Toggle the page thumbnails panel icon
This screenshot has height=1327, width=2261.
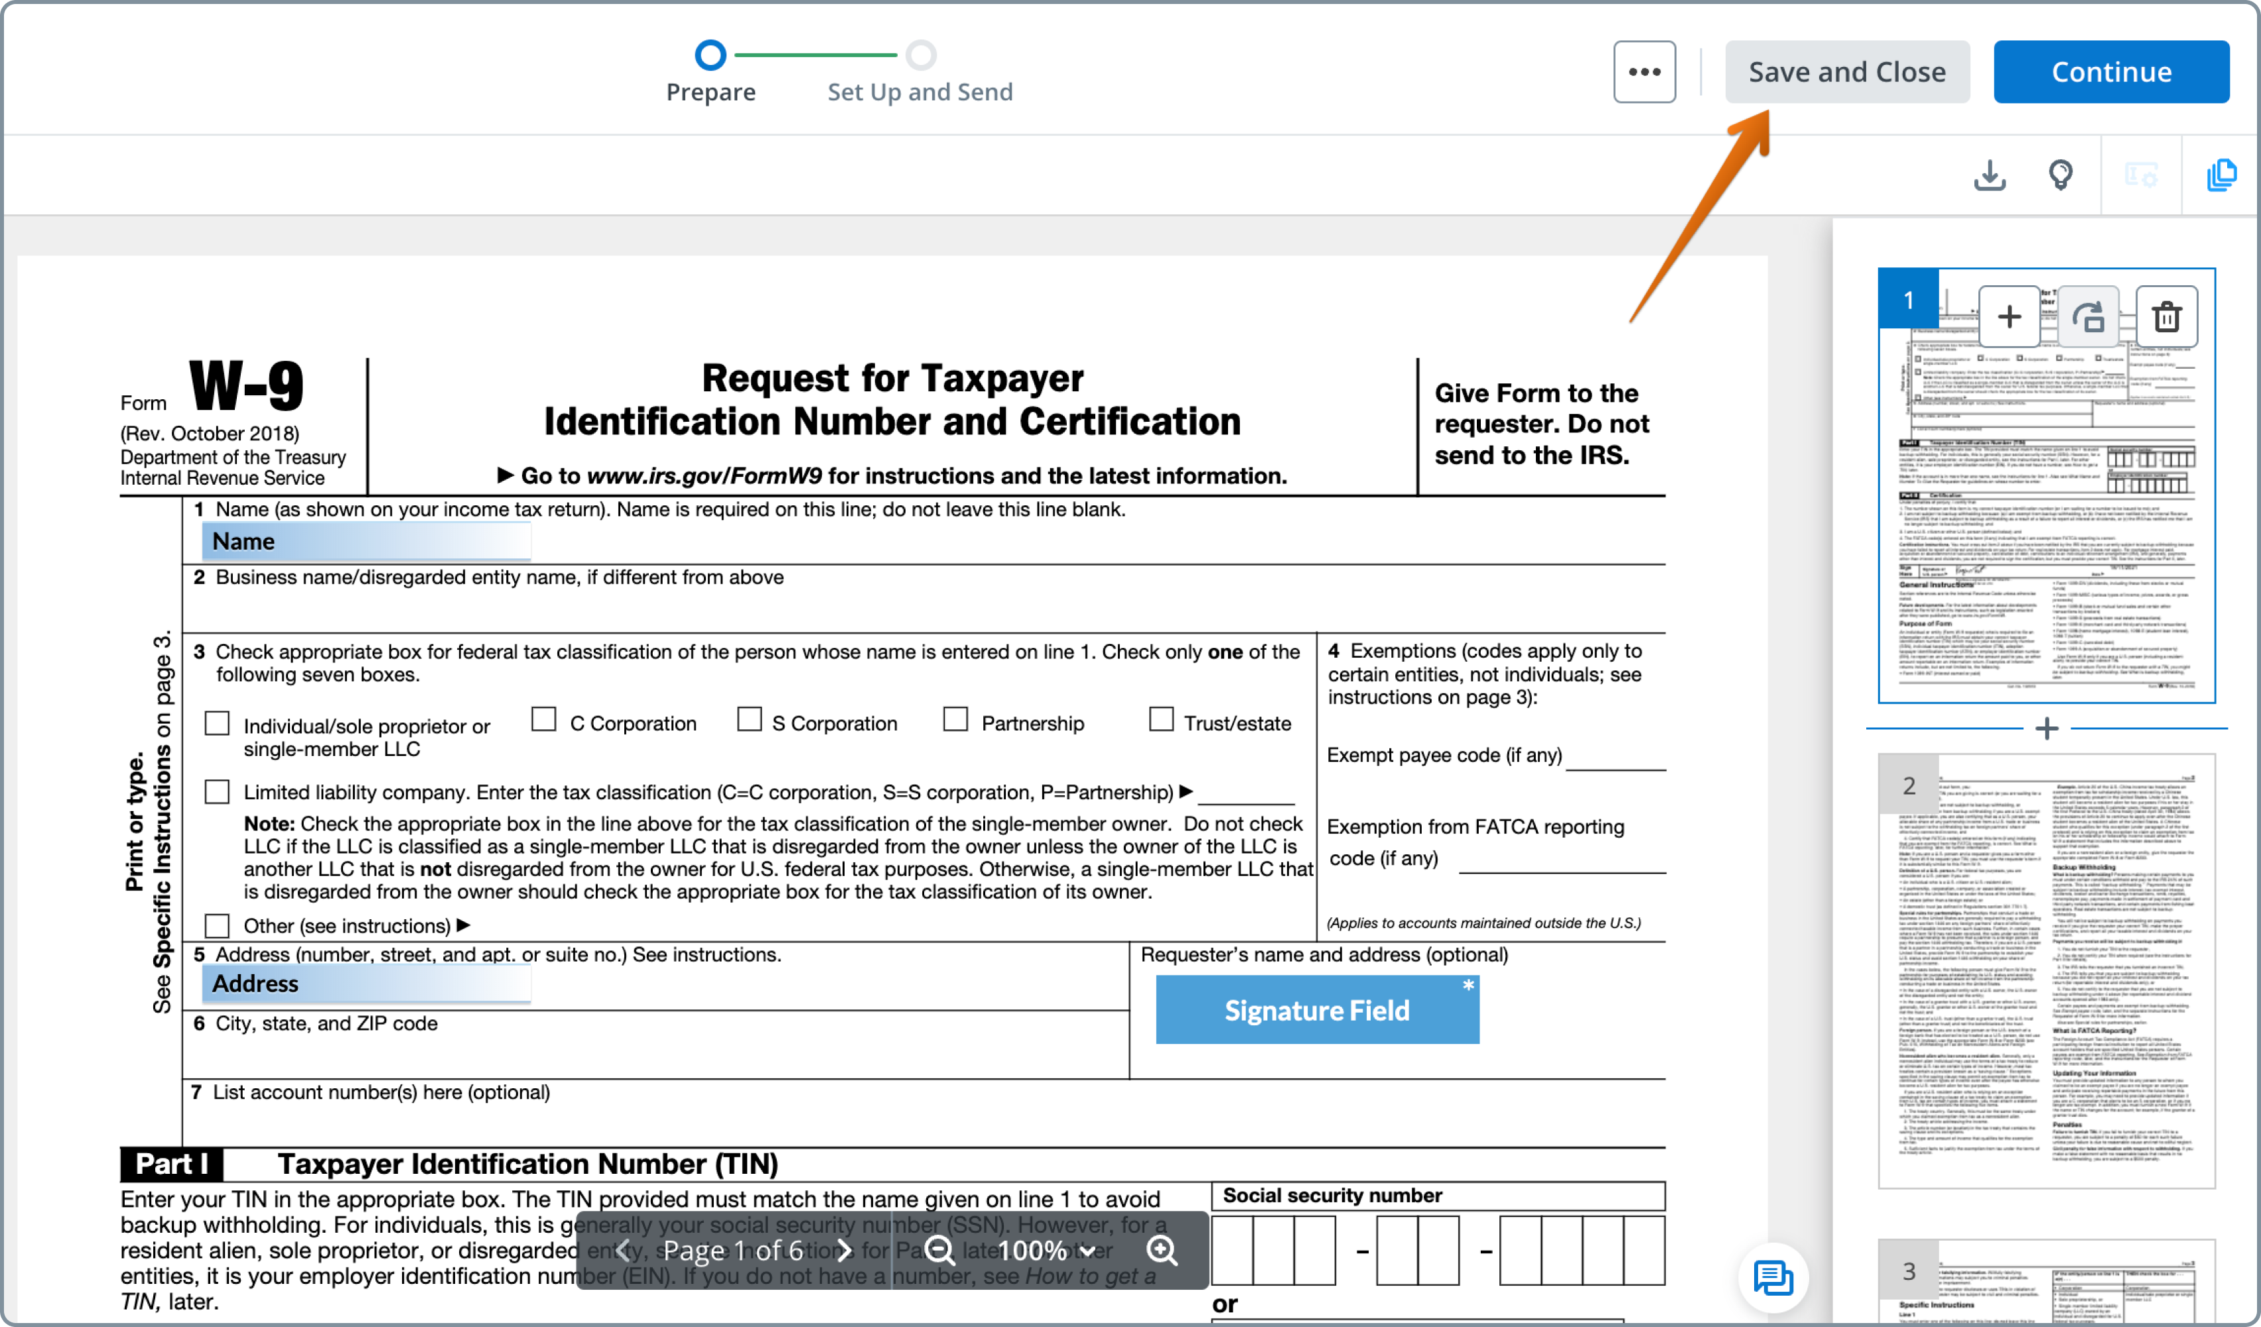(2221, 175)
